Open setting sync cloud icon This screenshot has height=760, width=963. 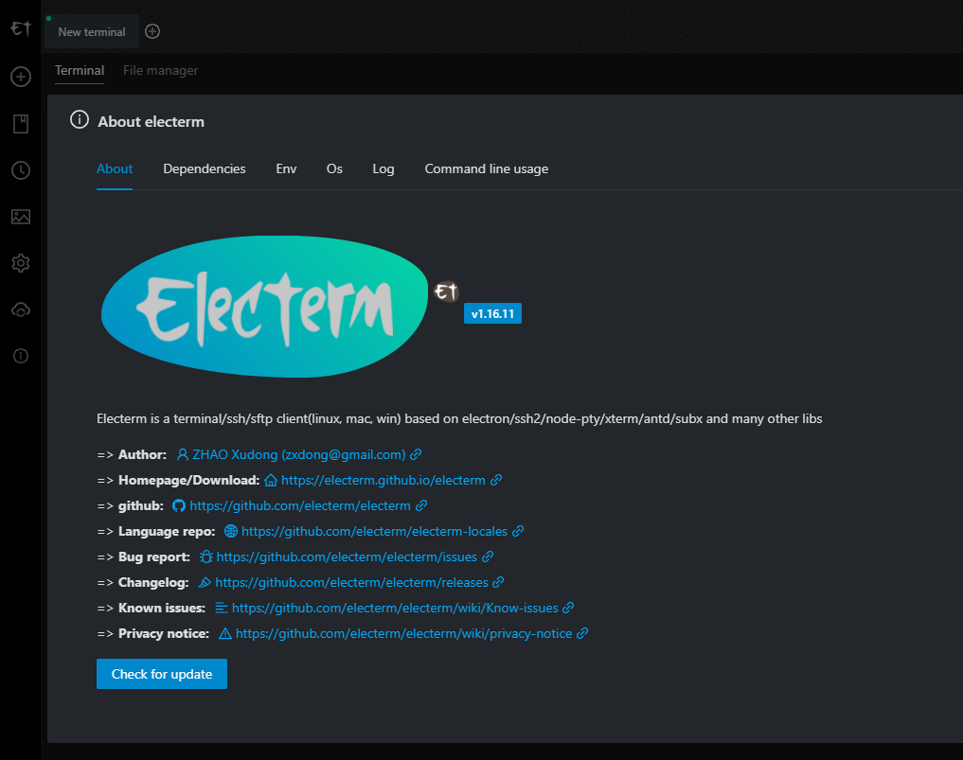click(x=21, y=310)
